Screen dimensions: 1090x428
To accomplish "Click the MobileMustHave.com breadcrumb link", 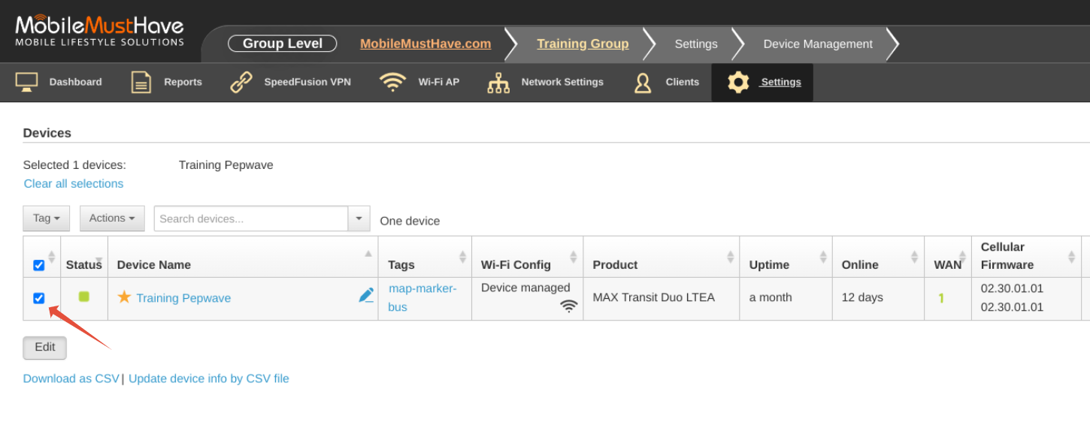I will click(x=425, y=44).
